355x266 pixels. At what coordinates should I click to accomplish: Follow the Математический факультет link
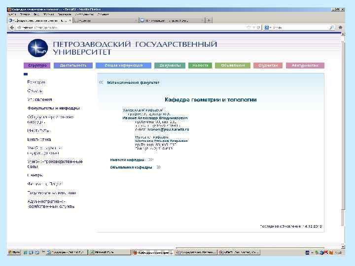tap(133, 83)
